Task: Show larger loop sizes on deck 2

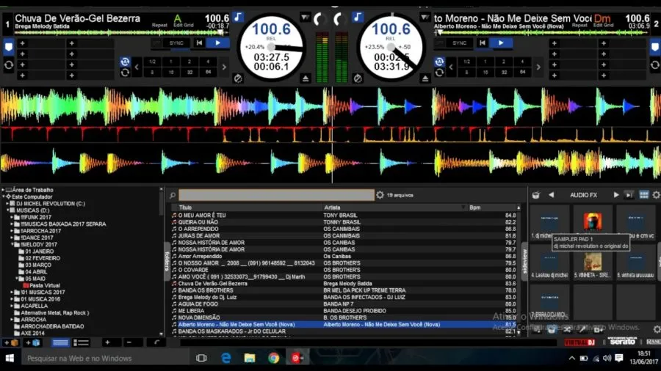Action: point(538,67)
